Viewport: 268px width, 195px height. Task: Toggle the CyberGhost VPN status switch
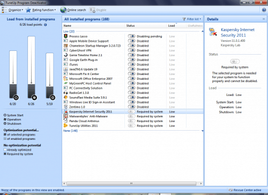pyautogui.click(x=132, y=50)
